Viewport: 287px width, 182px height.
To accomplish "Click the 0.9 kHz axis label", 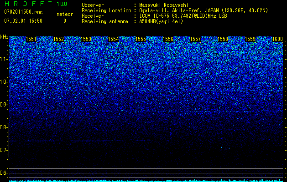I will click(x=4, y=105).
